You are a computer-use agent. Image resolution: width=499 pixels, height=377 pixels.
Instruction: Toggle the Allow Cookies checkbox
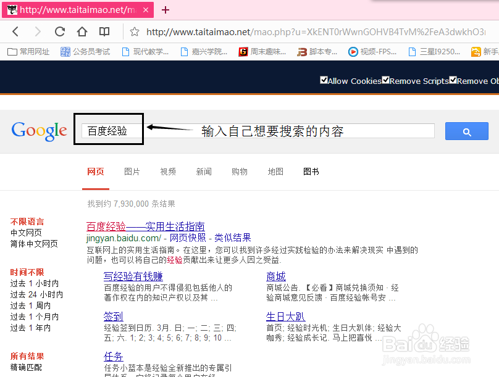(x=324, y=80)
